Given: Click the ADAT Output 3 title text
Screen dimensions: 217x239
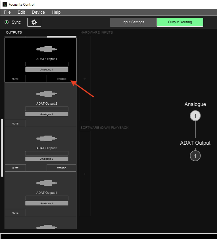Looking at the screenshot, I should point(47,148).
